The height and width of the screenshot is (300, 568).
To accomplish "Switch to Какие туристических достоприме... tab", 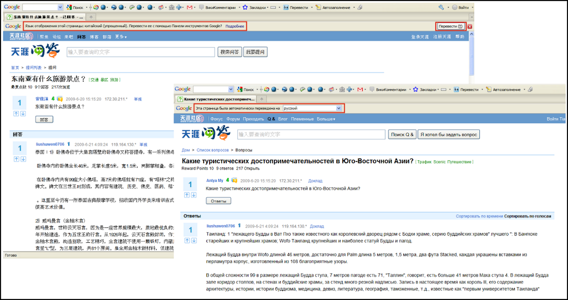I will pos(216,99).
